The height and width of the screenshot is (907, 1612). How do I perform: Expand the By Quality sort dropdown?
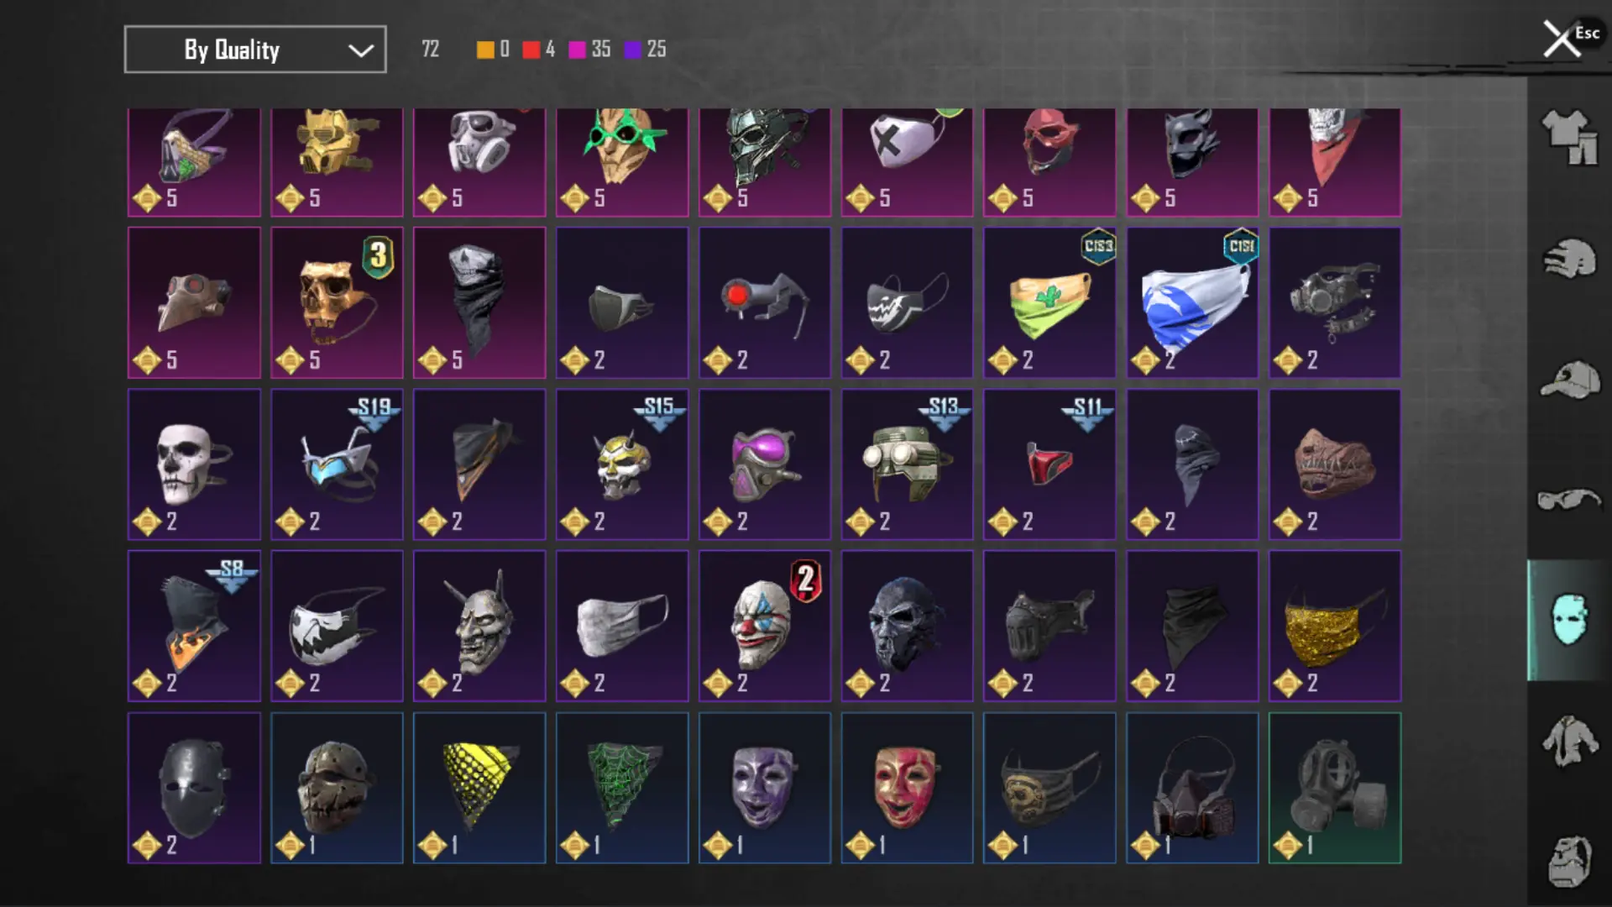pos(255,50)
